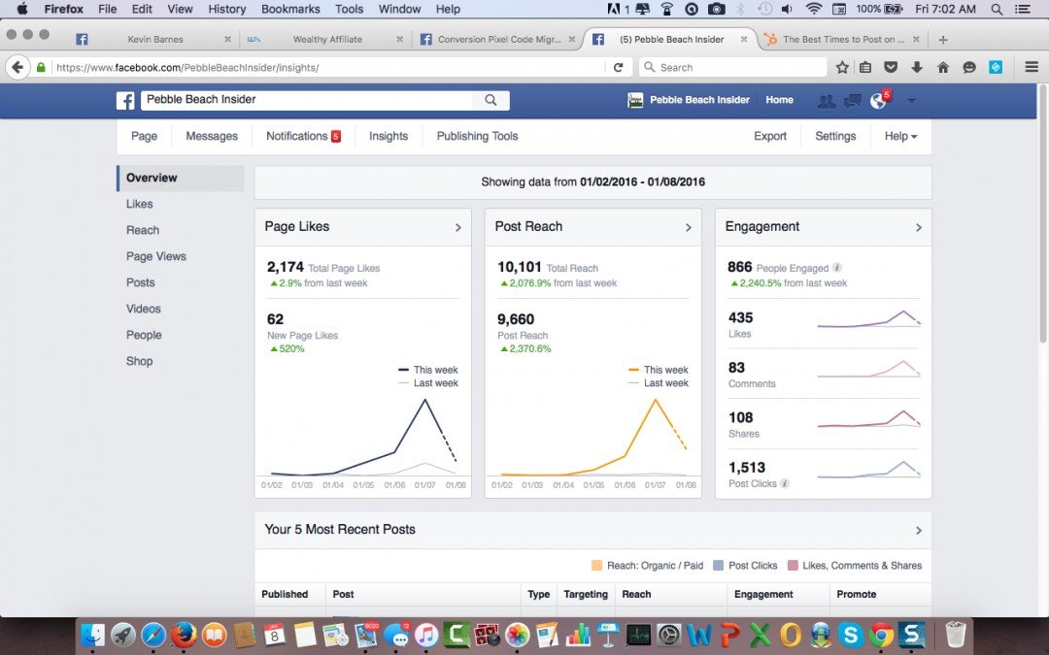1049x655 pixels.
Task: Expand the Post Reach card chevron
Action: click(689, 228)
